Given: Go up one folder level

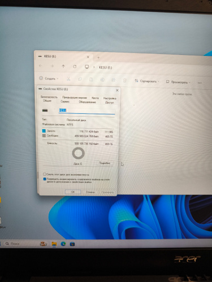Looking at the screenshot, I should pyautogui.click(x=63, y=66).
